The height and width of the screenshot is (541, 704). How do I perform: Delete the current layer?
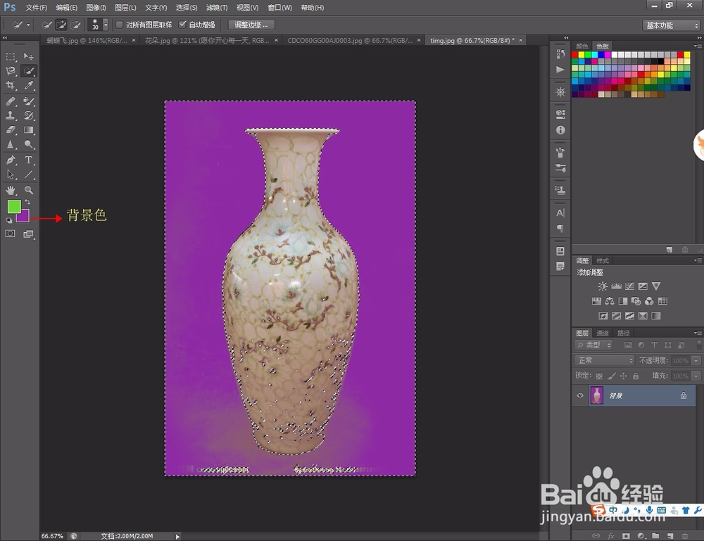click(x=685, y=535)
